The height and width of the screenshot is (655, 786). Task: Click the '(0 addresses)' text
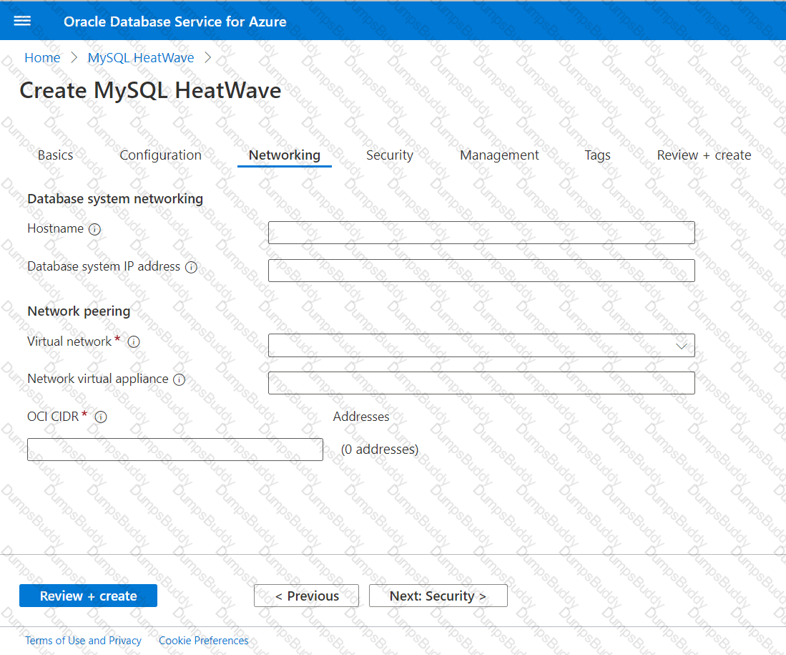380,450
